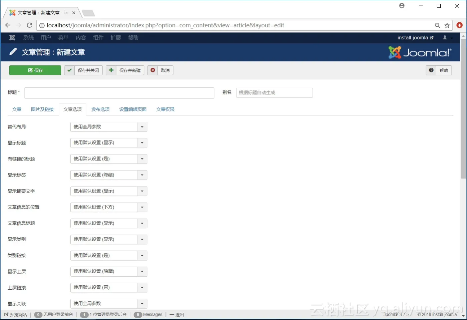Switch to the 文章 tab
Viewport: 467px width, 320px height.
(x=17, y=109)
